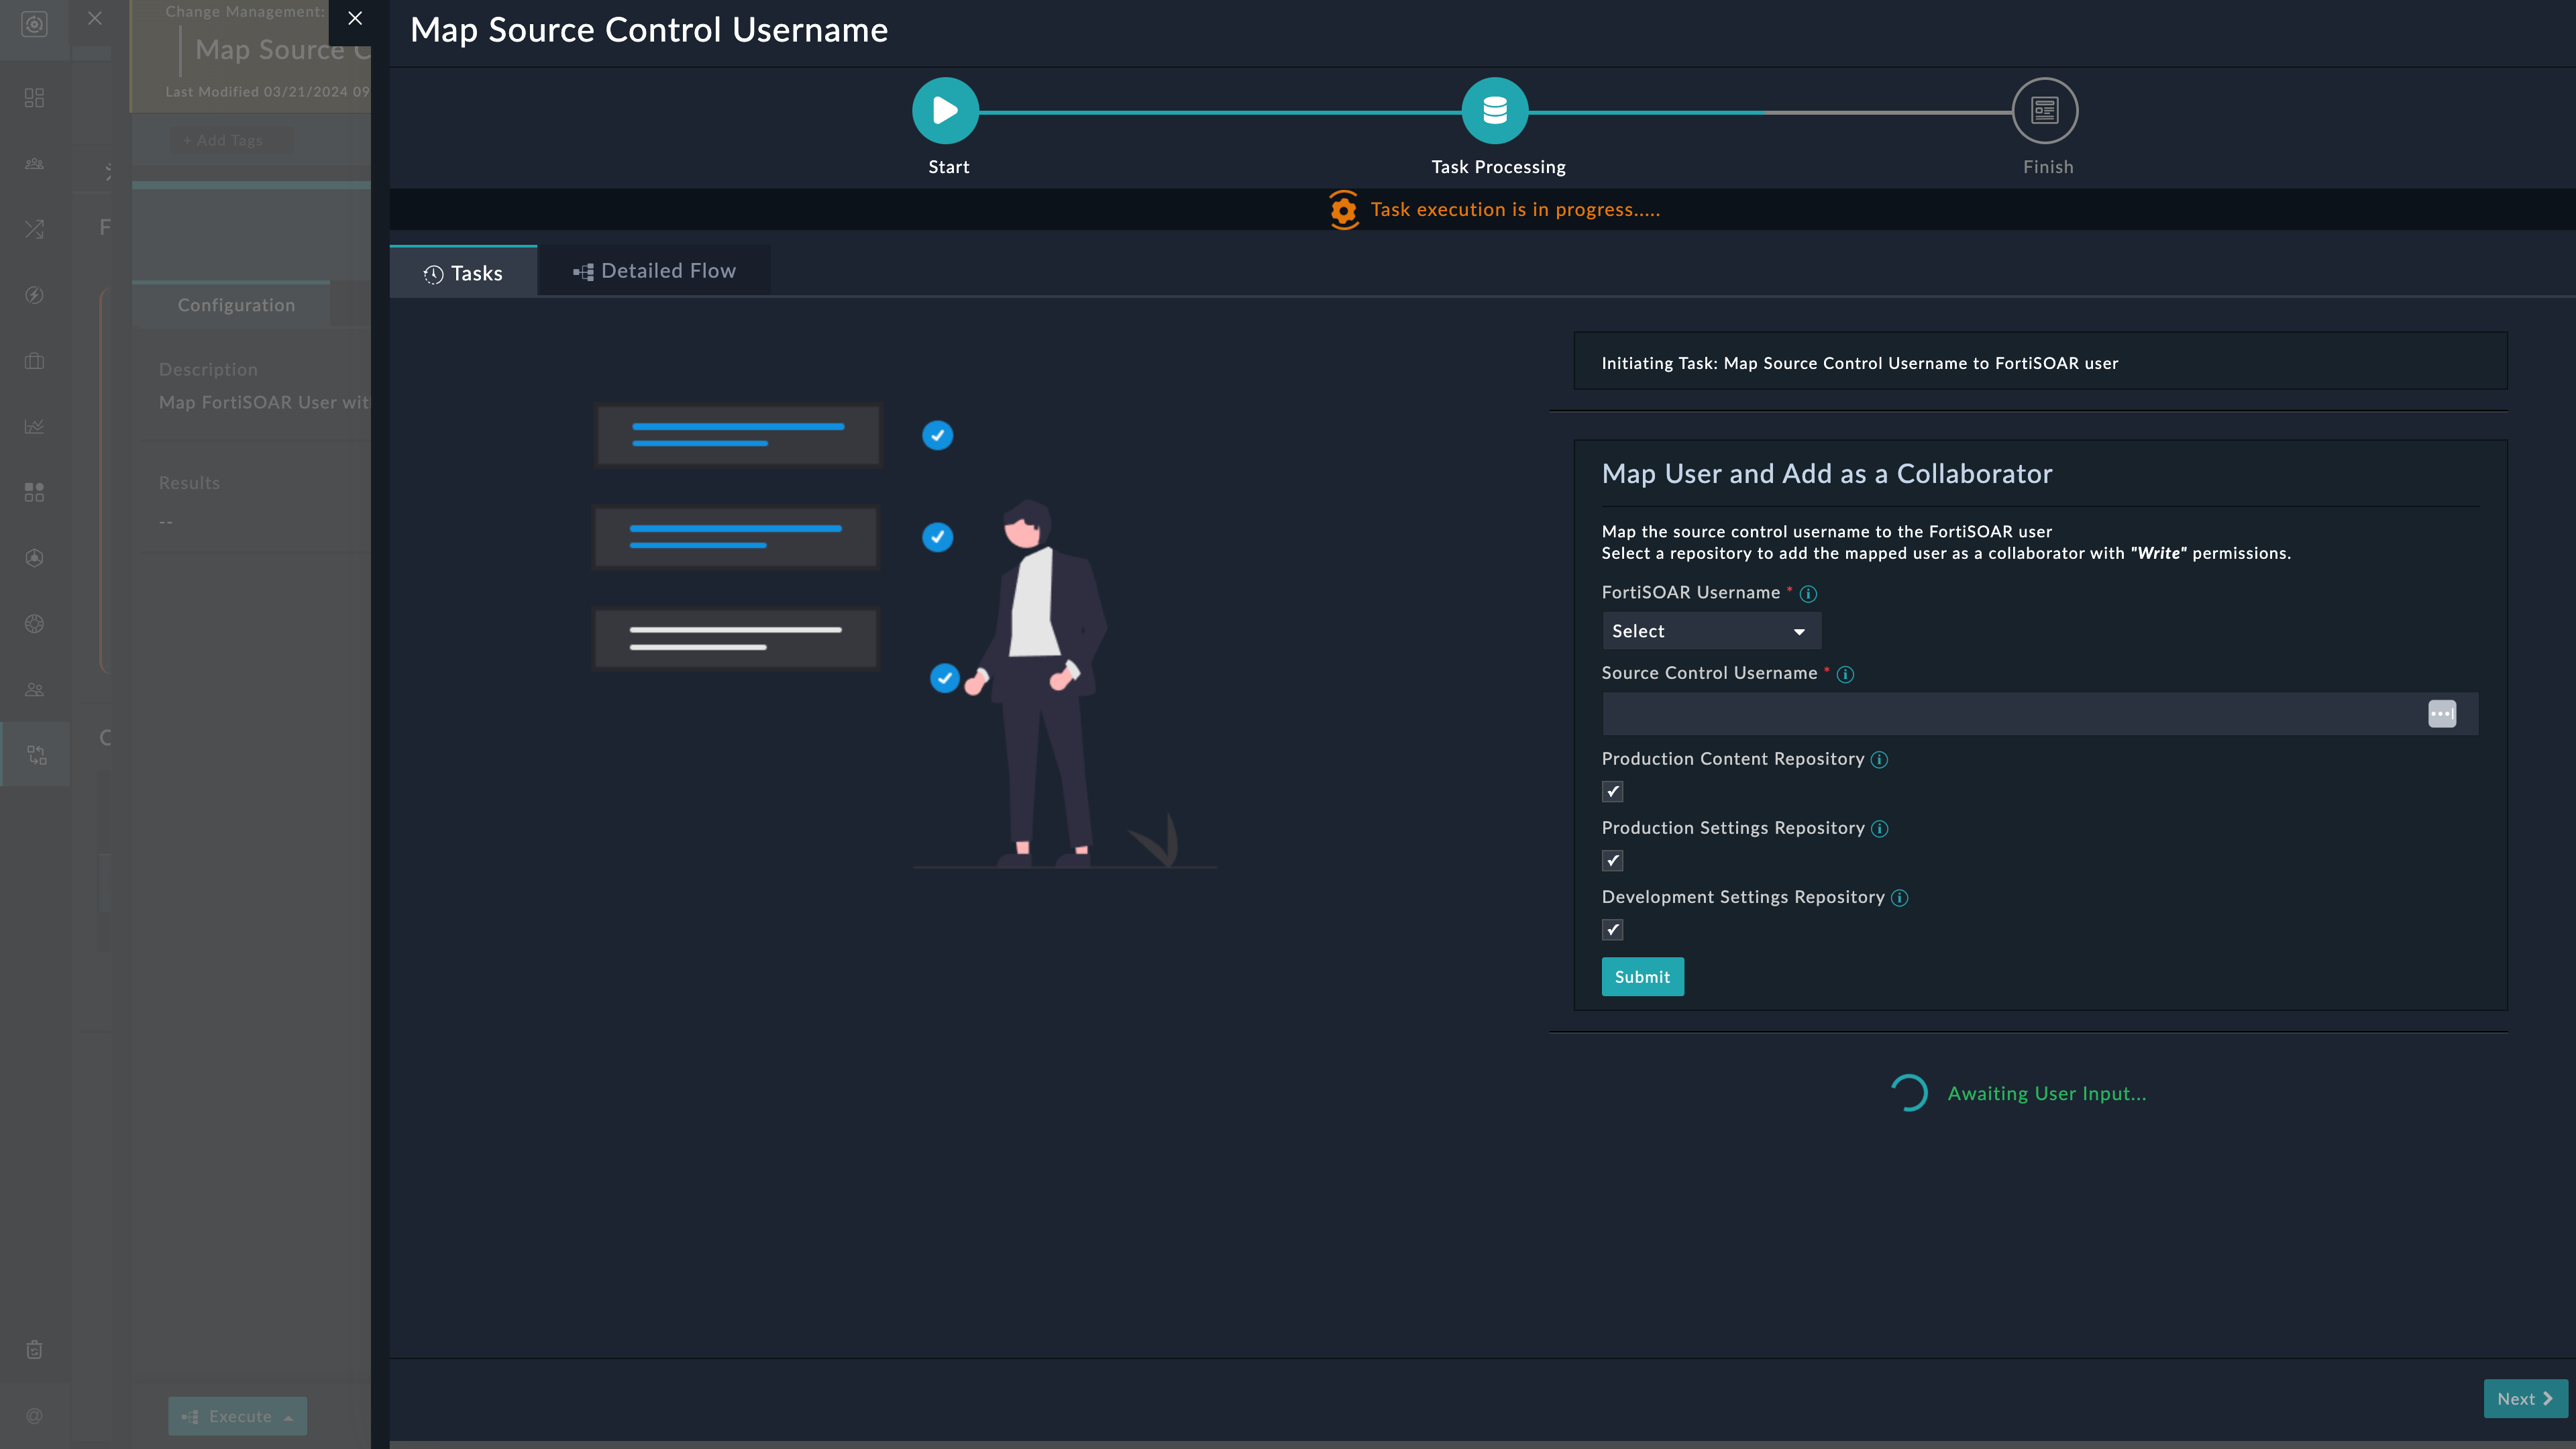
Task: Open the FortiSOAR Username Select dropdown
Action: [1710, 632]
